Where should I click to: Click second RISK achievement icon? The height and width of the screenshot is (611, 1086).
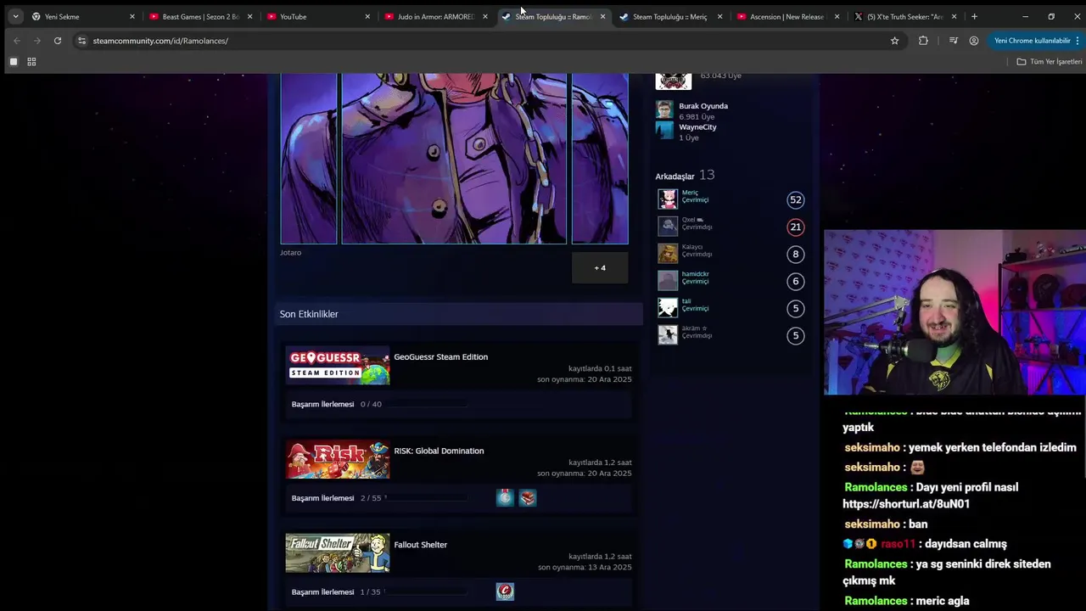[528, 498]
